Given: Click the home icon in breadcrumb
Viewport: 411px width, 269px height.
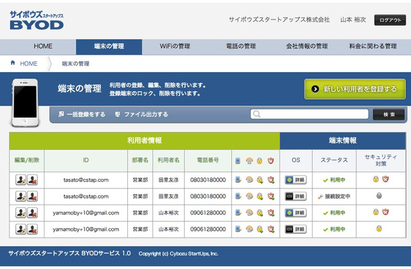Looking at the screenshot, I should pos(13,63).
